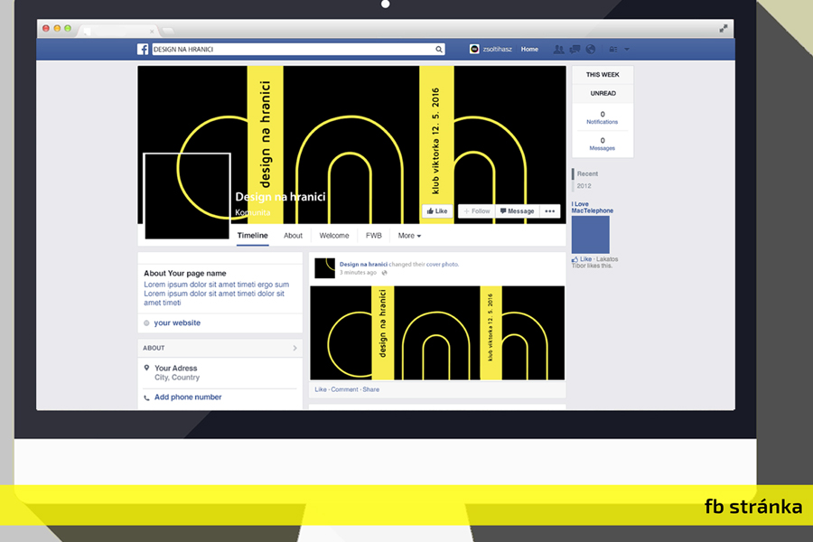This screenshot has width=813, height=542.
Task: Click the DESIGN NA HRANICI search field
Action: (291, 50)
